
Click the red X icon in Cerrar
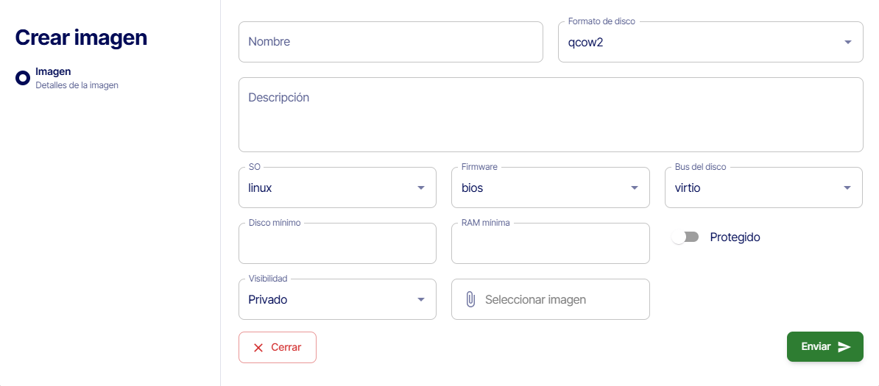pyautogui.click(x=258, y=348)
